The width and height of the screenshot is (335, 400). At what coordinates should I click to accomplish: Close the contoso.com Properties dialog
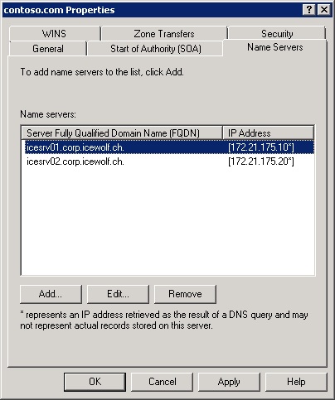click(x=324, y=10)
